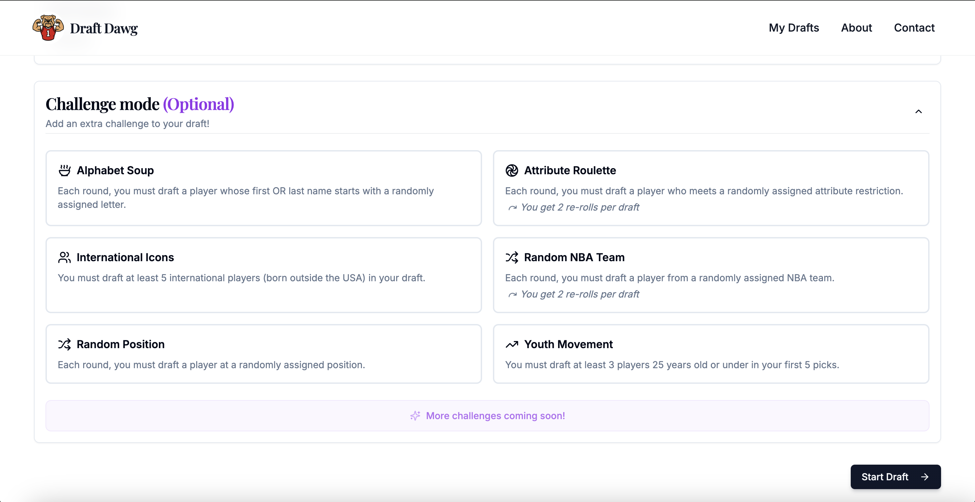Go to the About page

tap(856, 28)
